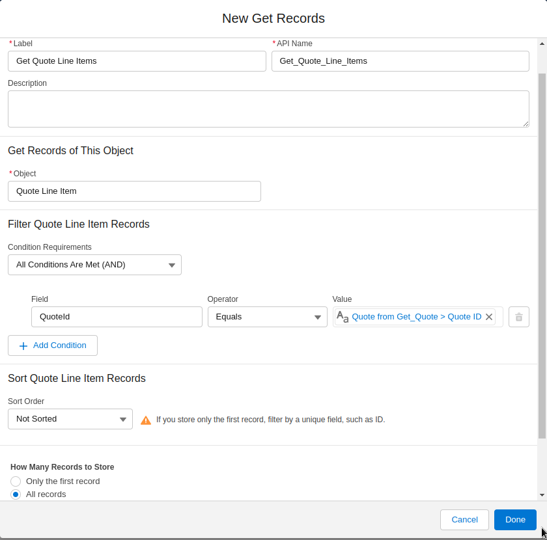Click the plus icon on Add Condition

(x=23, y=345)
